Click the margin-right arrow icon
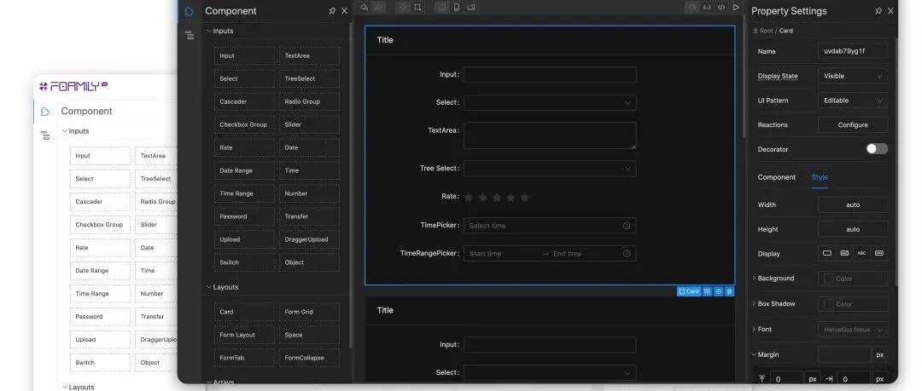 coord(829,379)
